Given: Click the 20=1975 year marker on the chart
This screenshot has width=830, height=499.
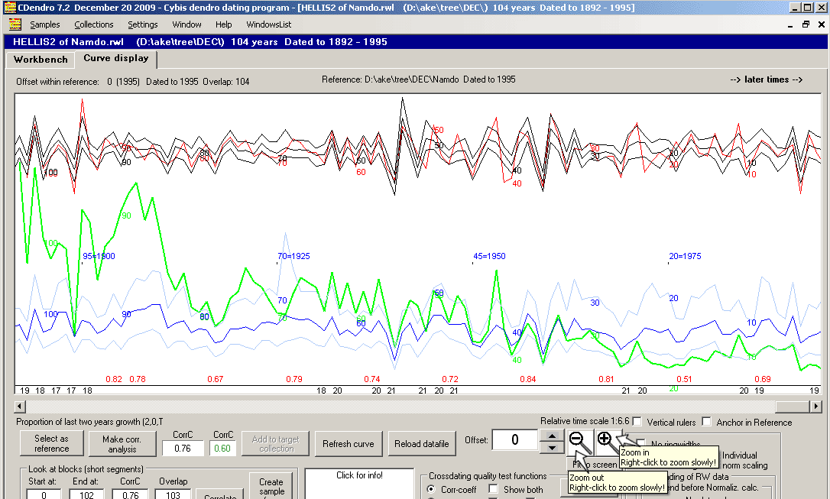Looking at the screenshot, I should pyautogui.click(x=685, y=256).
